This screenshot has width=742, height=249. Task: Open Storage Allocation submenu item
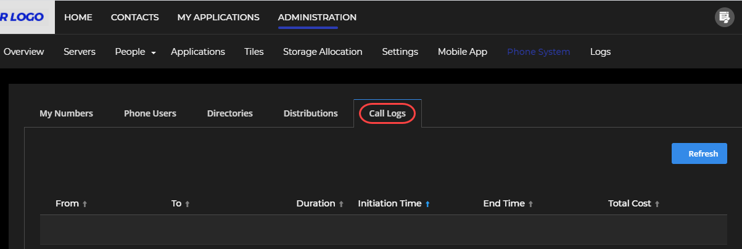[x=323, y=52]
